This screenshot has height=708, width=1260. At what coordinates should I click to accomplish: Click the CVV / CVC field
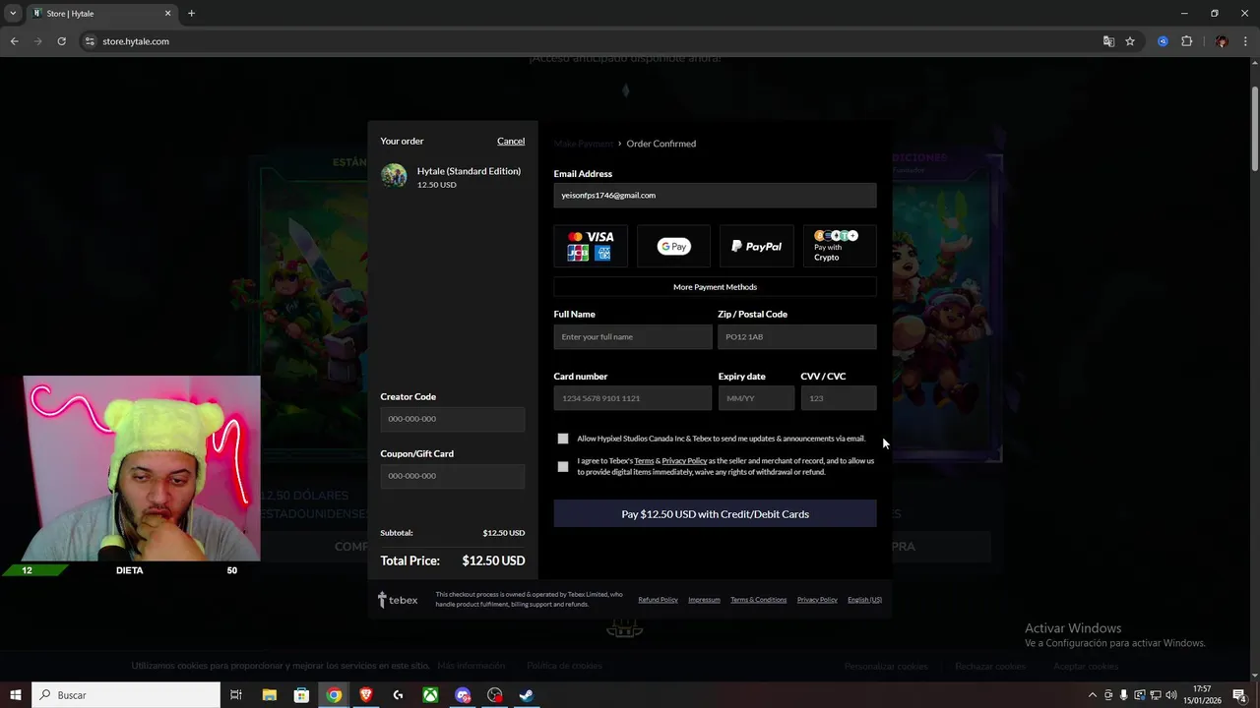839,398
